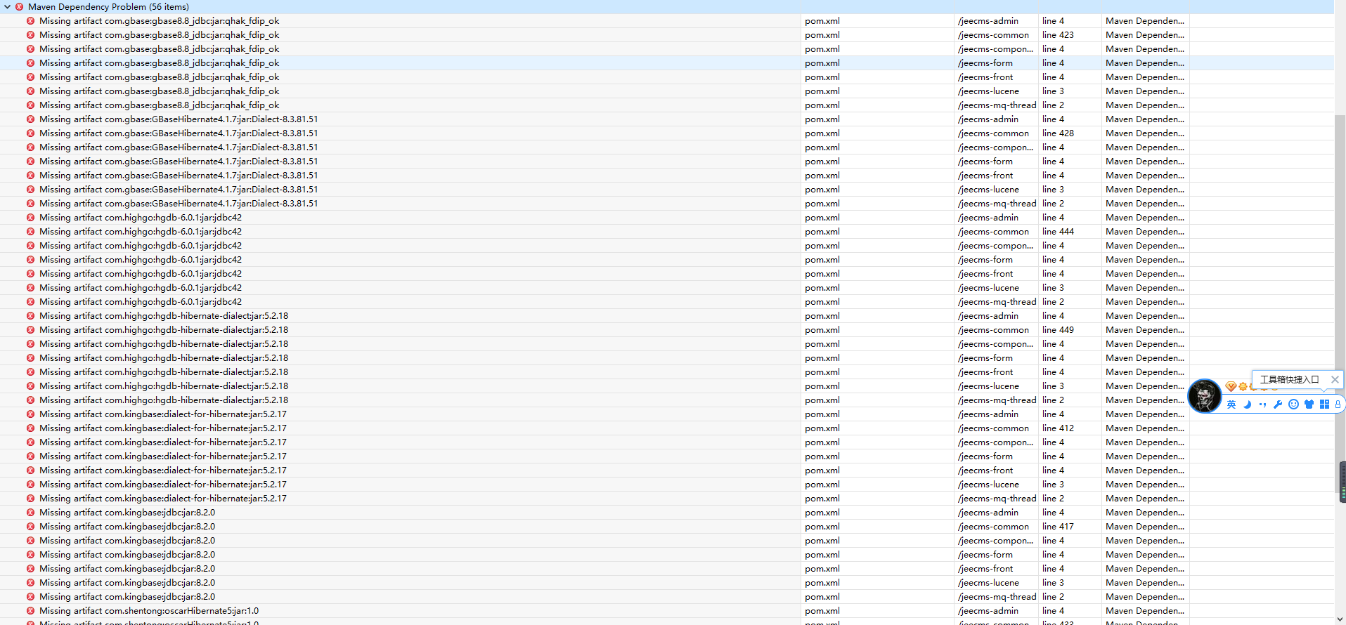Click the error icon on the kingbase jdbc /jeecms-admin row
The image size is (1346, 625).
pos(30,513)
